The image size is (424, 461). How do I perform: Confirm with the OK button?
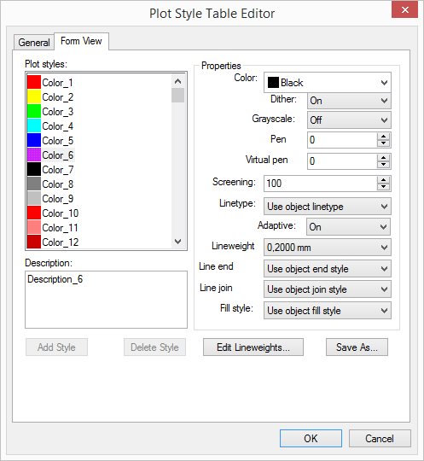311,438
